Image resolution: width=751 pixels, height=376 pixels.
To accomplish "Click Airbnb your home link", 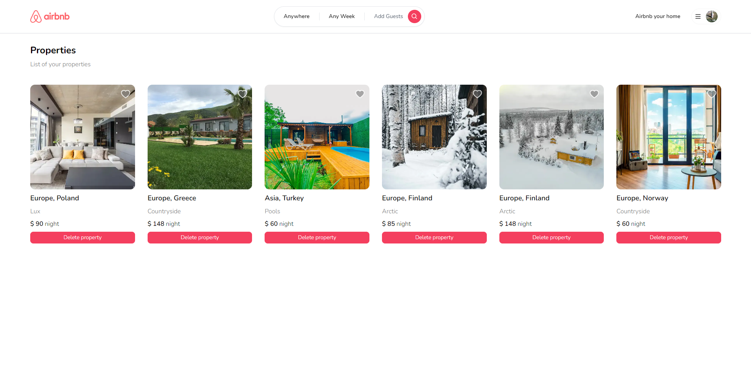I will 658,16.
